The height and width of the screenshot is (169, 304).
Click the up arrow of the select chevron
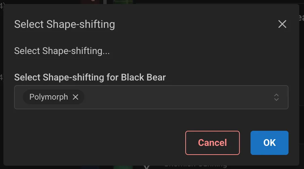coord(276,95)
